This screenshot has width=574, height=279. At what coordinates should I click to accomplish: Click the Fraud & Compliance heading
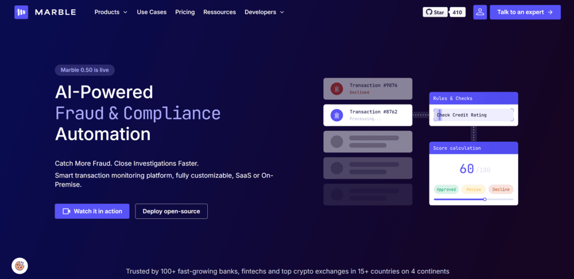(138, 113)
